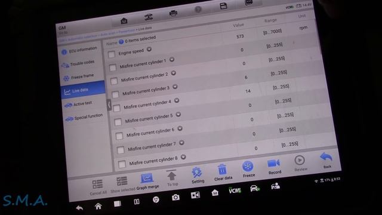
Task: Tap cylinder 4 misfire value 14
Action: pyautogui.click(x=248, y=91)
